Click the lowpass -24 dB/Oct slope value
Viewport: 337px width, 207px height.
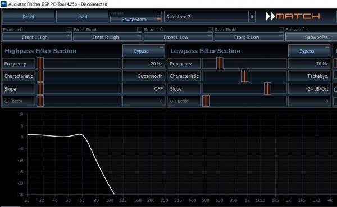click(x=309, y=88)
